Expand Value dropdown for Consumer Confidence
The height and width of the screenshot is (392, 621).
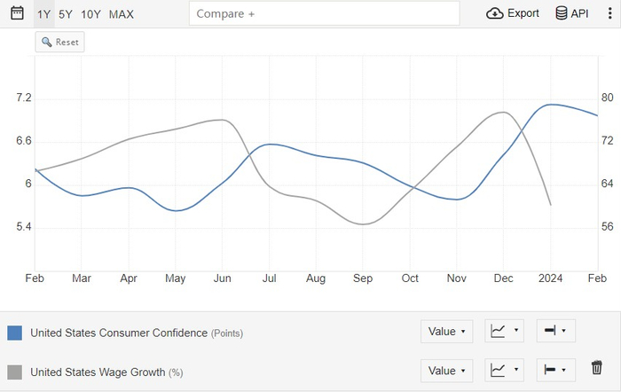click(447, 332)
